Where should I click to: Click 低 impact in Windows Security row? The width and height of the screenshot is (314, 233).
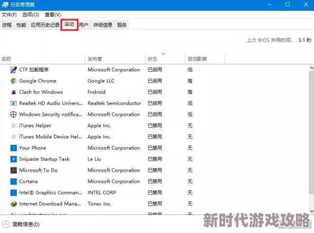coord(190,115)
